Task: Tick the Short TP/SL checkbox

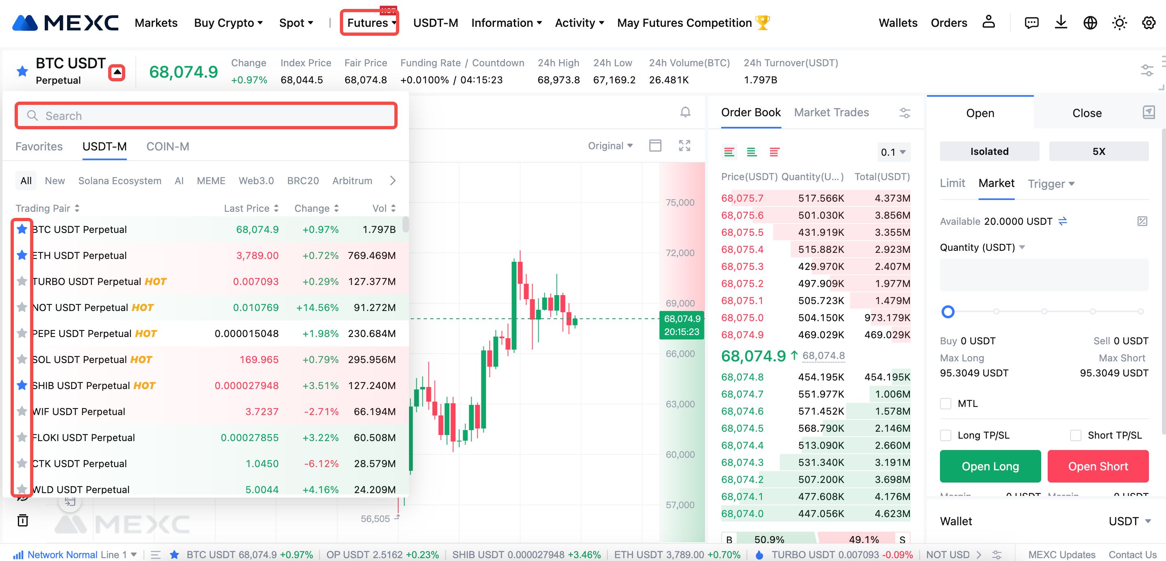Action: (1075, 435)
